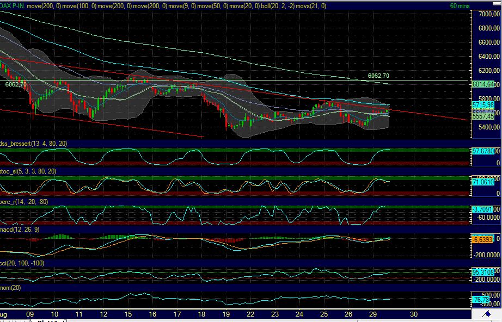
Task: Click the 6062,70 horizontal line label on the right
Action: tap(378, 76)
